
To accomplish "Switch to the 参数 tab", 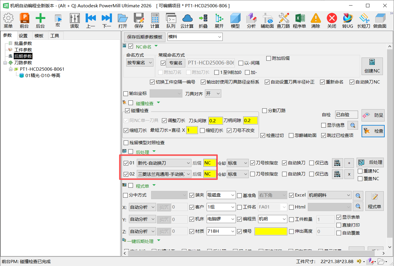I will click(x=8, y=35).
